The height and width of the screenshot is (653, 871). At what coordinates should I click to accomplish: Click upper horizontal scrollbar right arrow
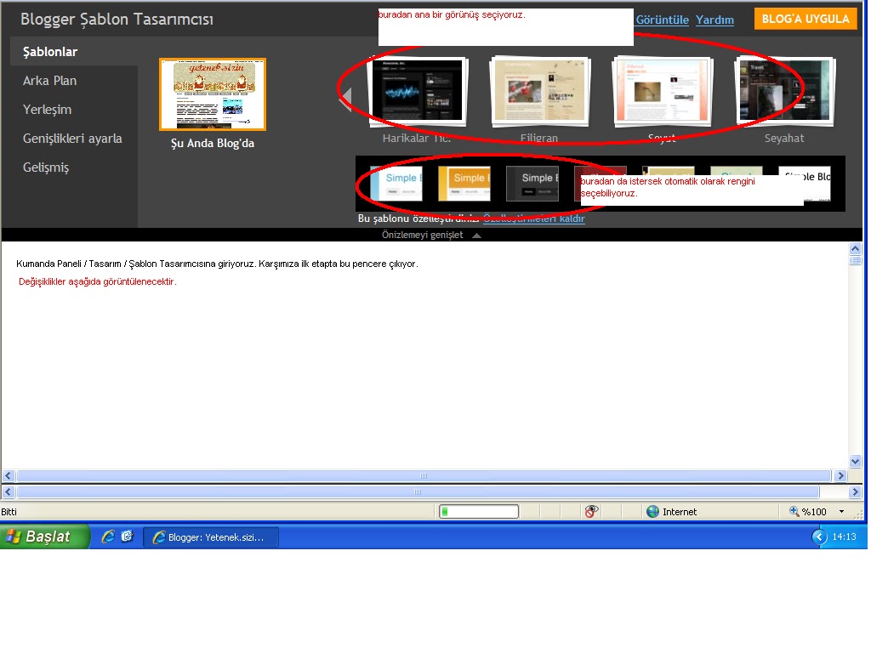click(x=840, y=476)
